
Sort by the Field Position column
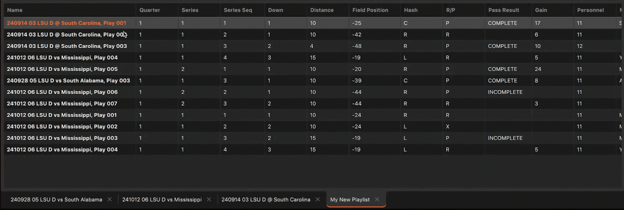370,10
